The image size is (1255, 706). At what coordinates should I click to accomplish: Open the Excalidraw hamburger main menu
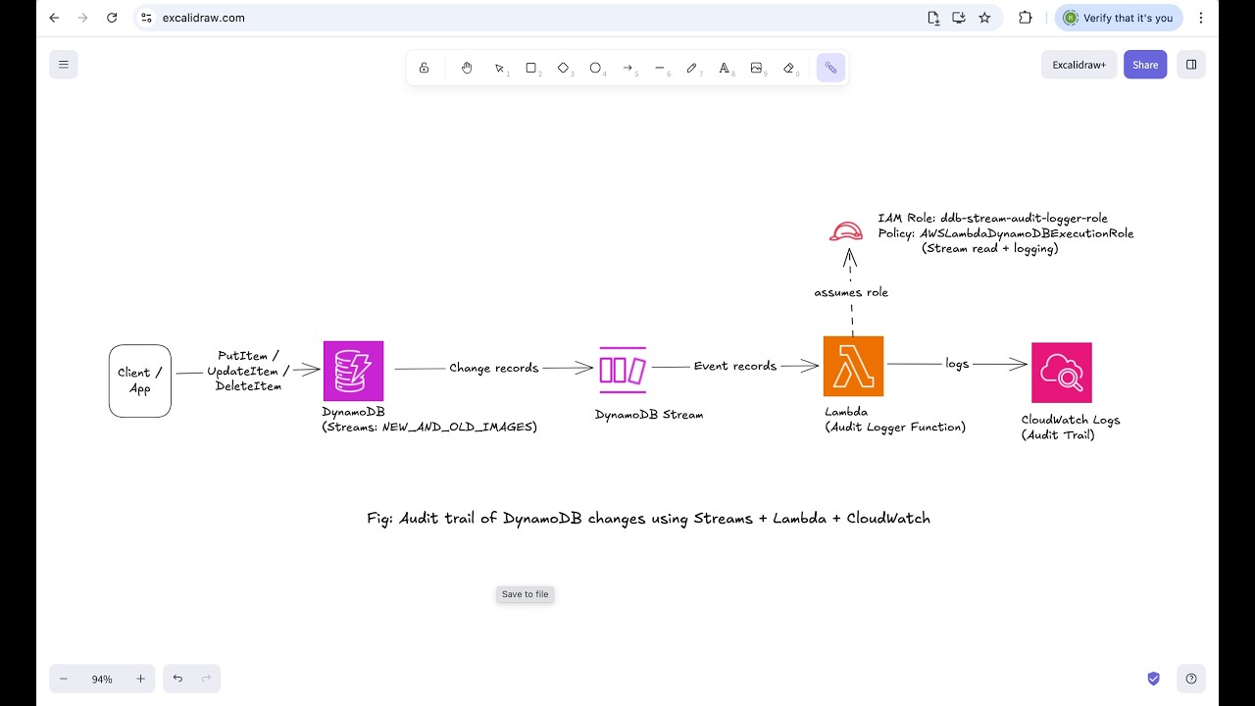(64, 65)
